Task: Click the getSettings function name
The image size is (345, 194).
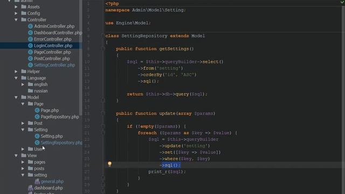Action: tap(174, 49)
